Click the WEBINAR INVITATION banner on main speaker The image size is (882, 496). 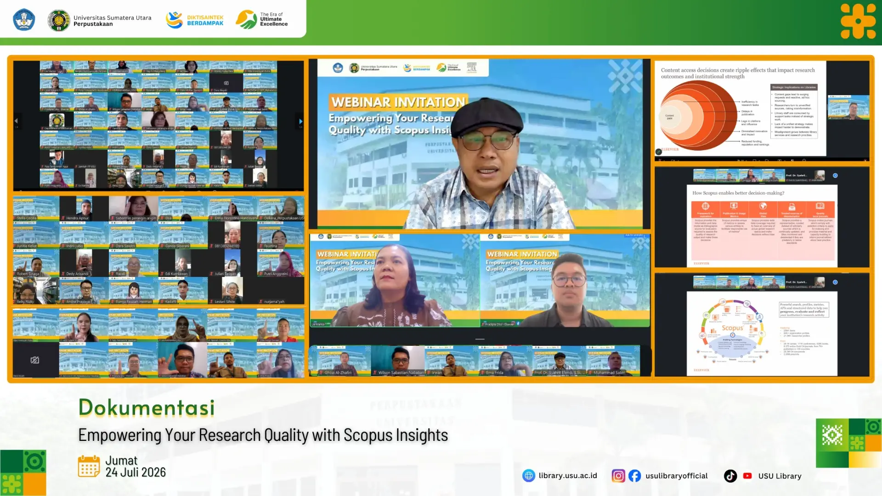point(398,102)
